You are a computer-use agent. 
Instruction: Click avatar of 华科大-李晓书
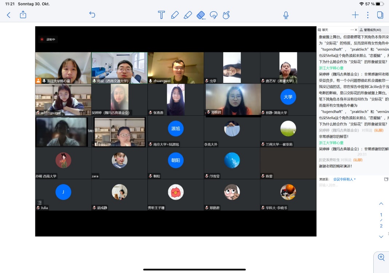point(288,192)
